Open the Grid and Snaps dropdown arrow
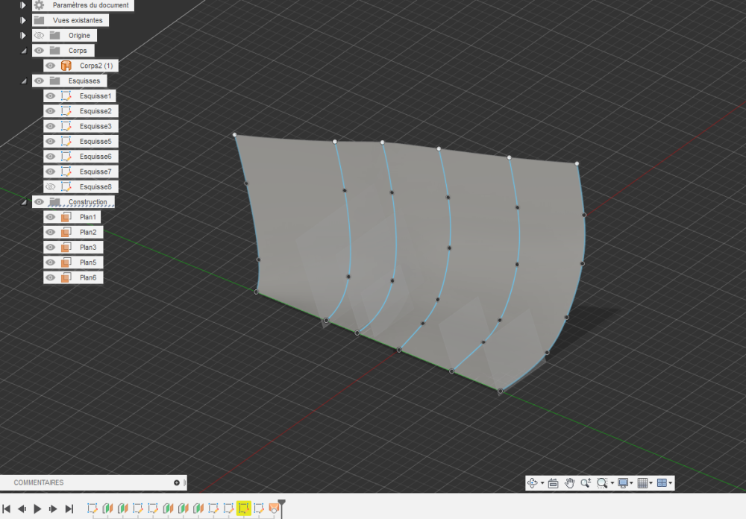The width and height of the screenshot is (746, 519). click(651, 483)
